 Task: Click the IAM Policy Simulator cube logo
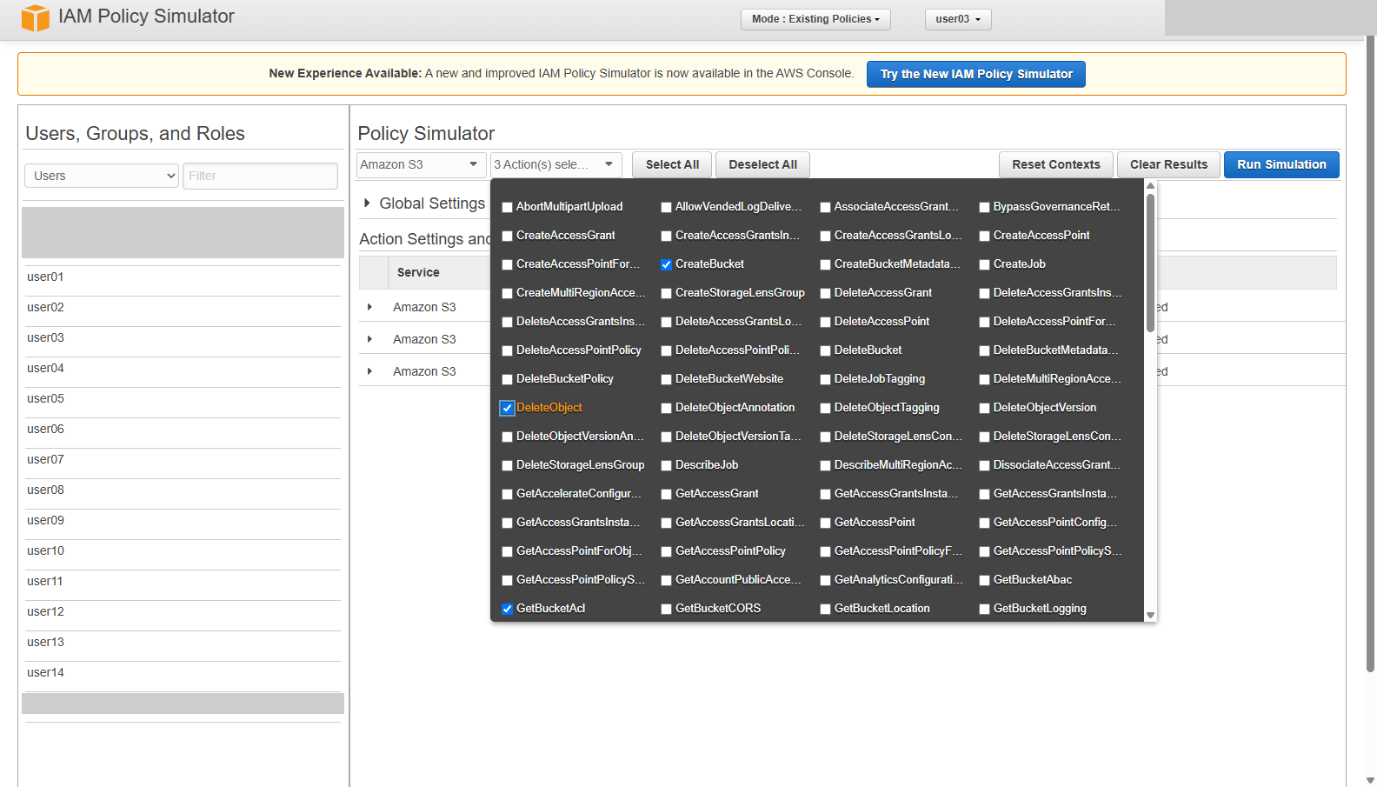pyautogui.click(x=36, y=17)
